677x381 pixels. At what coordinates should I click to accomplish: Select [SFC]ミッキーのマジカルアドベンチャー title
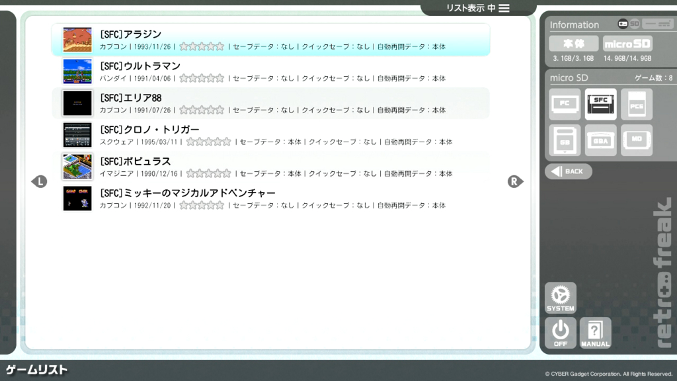(187, 193)
